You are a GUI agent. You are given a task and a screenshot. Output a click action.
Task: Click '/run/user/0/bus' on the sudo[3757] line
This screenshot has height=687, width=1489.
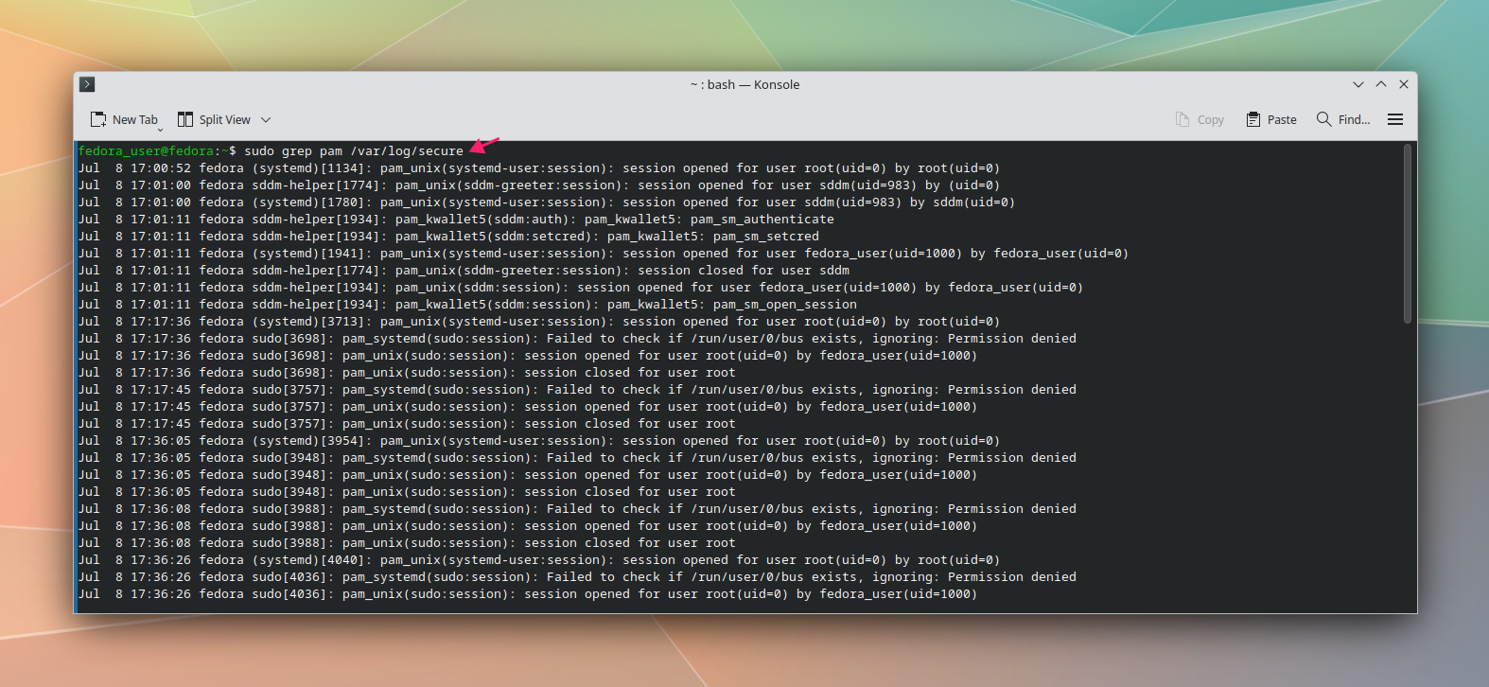click(x=747, y=389)
